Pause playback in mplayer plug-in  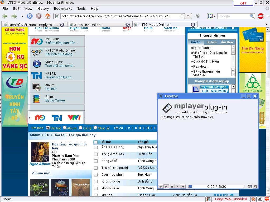click(x=172, y=186)
